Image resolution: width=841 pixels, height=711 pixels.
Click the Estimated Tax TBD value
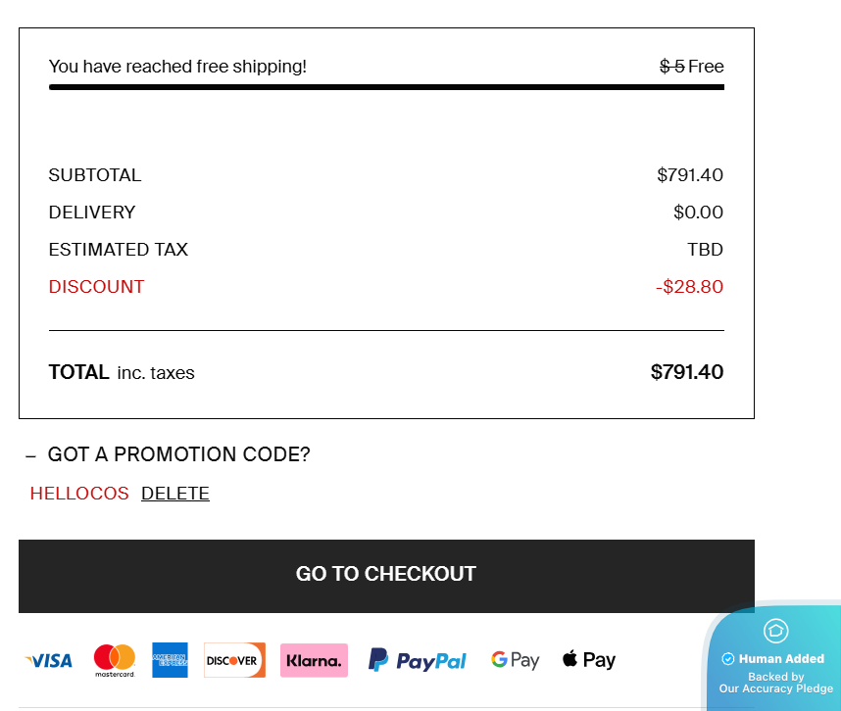tap(705, 250)
